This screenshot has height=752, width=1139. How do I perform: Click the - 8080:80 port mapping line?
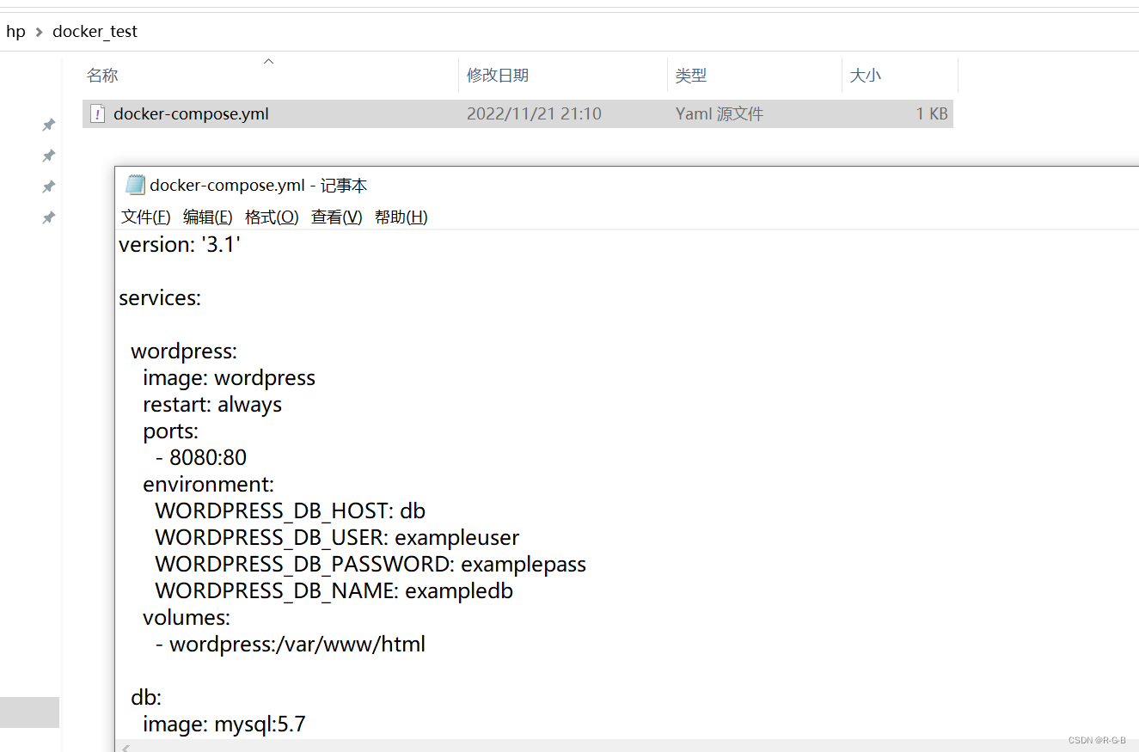click(x=201, y=458)
